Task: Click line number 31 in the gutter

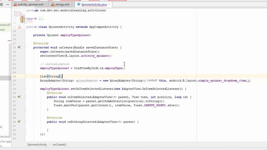Action: [x=14, y=101]
